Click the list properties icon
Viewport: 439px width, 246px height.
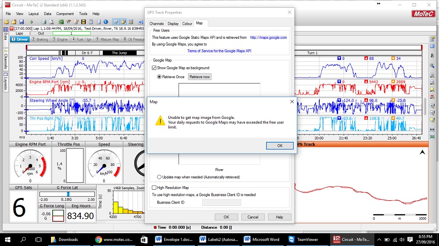click(98, 22)
